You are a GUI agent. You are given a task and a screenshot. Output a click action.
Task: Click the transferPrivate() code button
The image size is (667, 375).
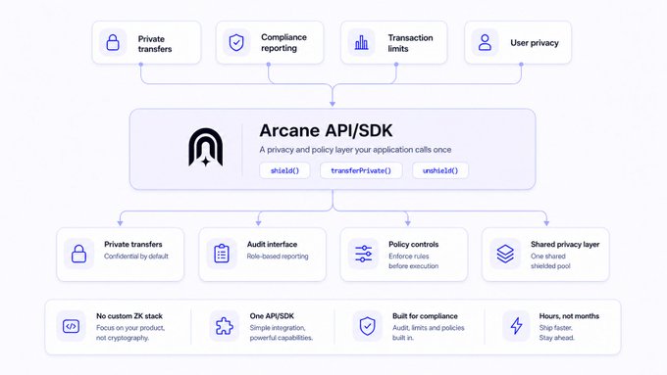click(x=361, y=170)
